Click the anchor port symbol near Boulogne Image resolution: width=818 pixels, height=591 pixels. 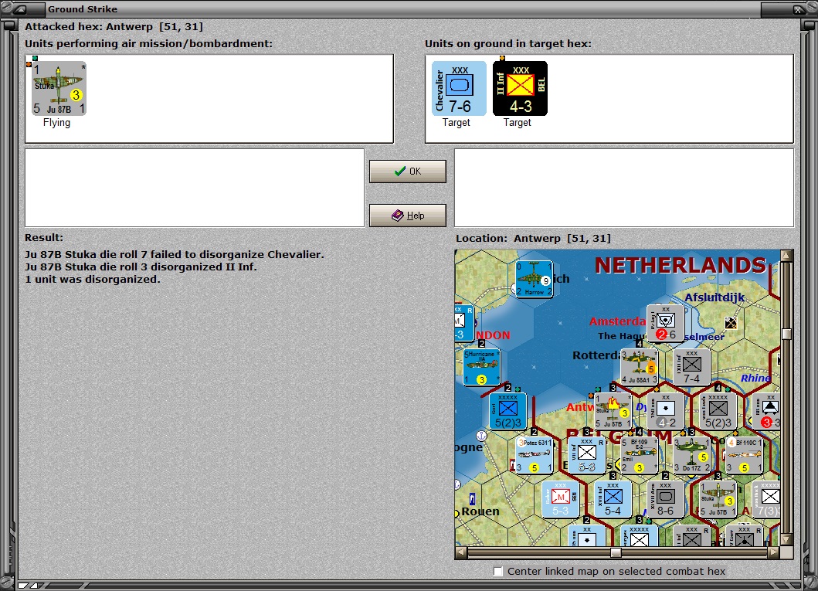tap(481, 435)
